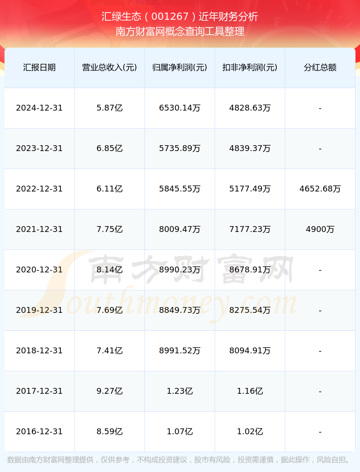The height and width of the screenshot is (472, 360).
Task: Click the 归属净利润(元) column header
Action: click(x=180, y=67)
